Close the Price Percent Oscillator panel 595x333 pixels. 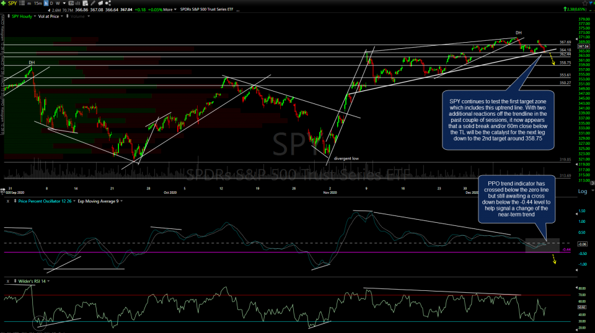[x=7, y=201]
